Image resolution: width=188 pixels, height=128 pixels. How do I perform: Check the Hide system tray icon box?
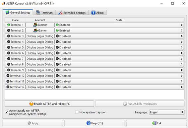point(77,112)
